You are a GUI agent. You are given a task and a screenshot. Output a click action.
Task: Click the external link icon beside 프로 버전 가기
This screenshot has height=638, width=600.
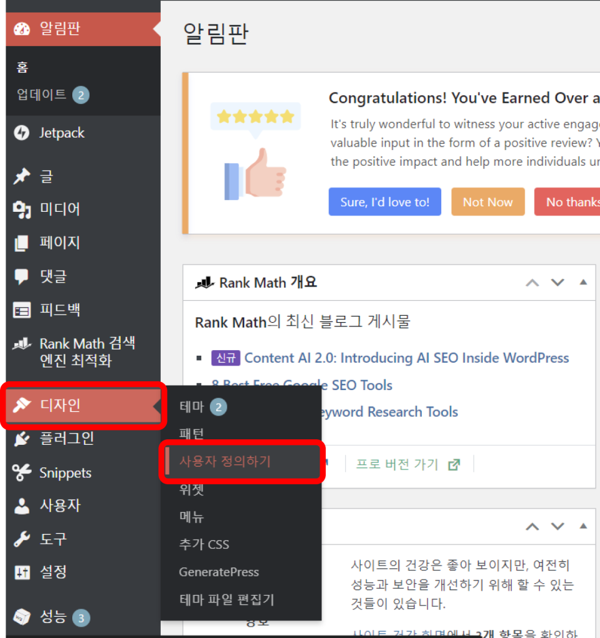(x=454, y=464)
